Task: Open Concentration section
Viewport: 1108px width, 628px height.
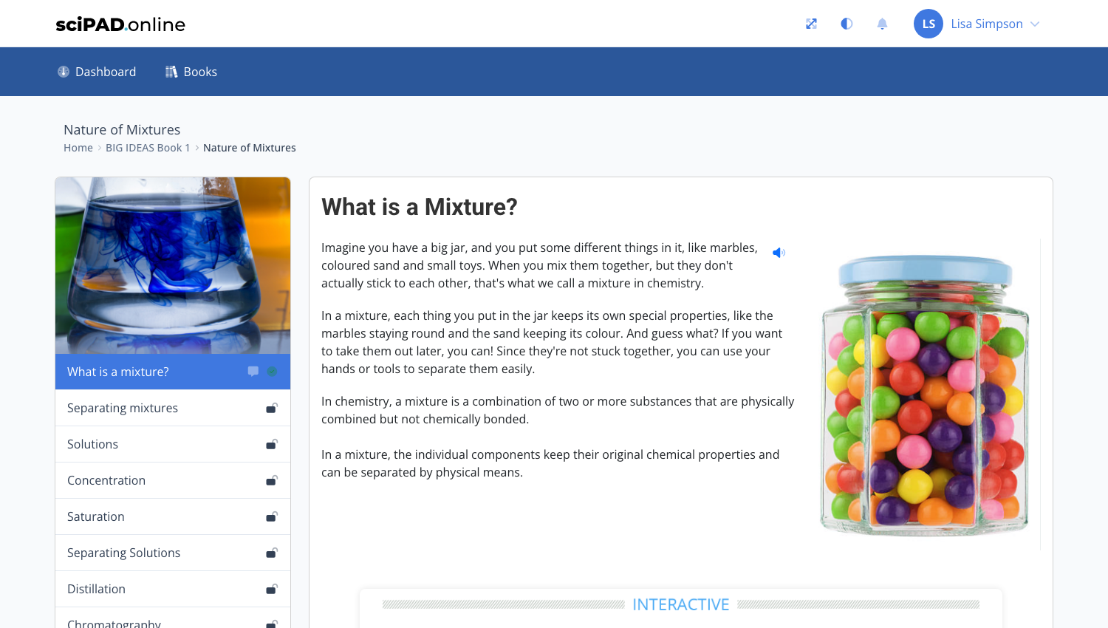Action: tap(173, 480)
